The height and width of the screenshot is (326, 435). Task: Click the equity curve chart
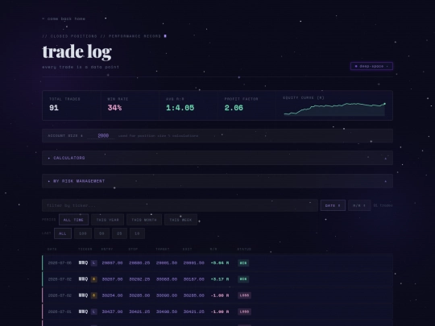[x=334, y=109]
